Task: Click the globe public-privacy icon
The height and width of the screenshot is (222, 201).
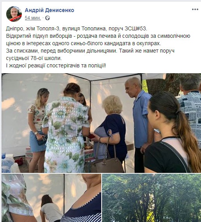Action: (x=48, y=18)
